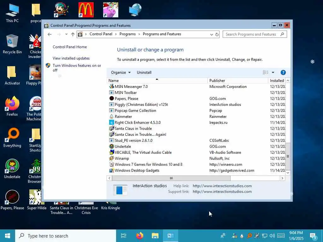
Task: Click the Undertale program icon in list
Action: point(111,146)
